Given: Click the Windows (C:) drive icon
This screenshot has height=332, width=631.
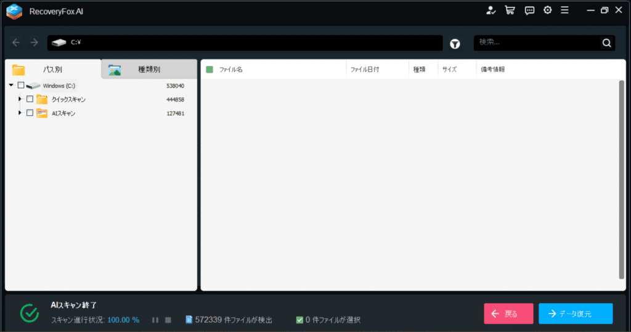Looking at the screenshot, I should (x=33, y=86).
